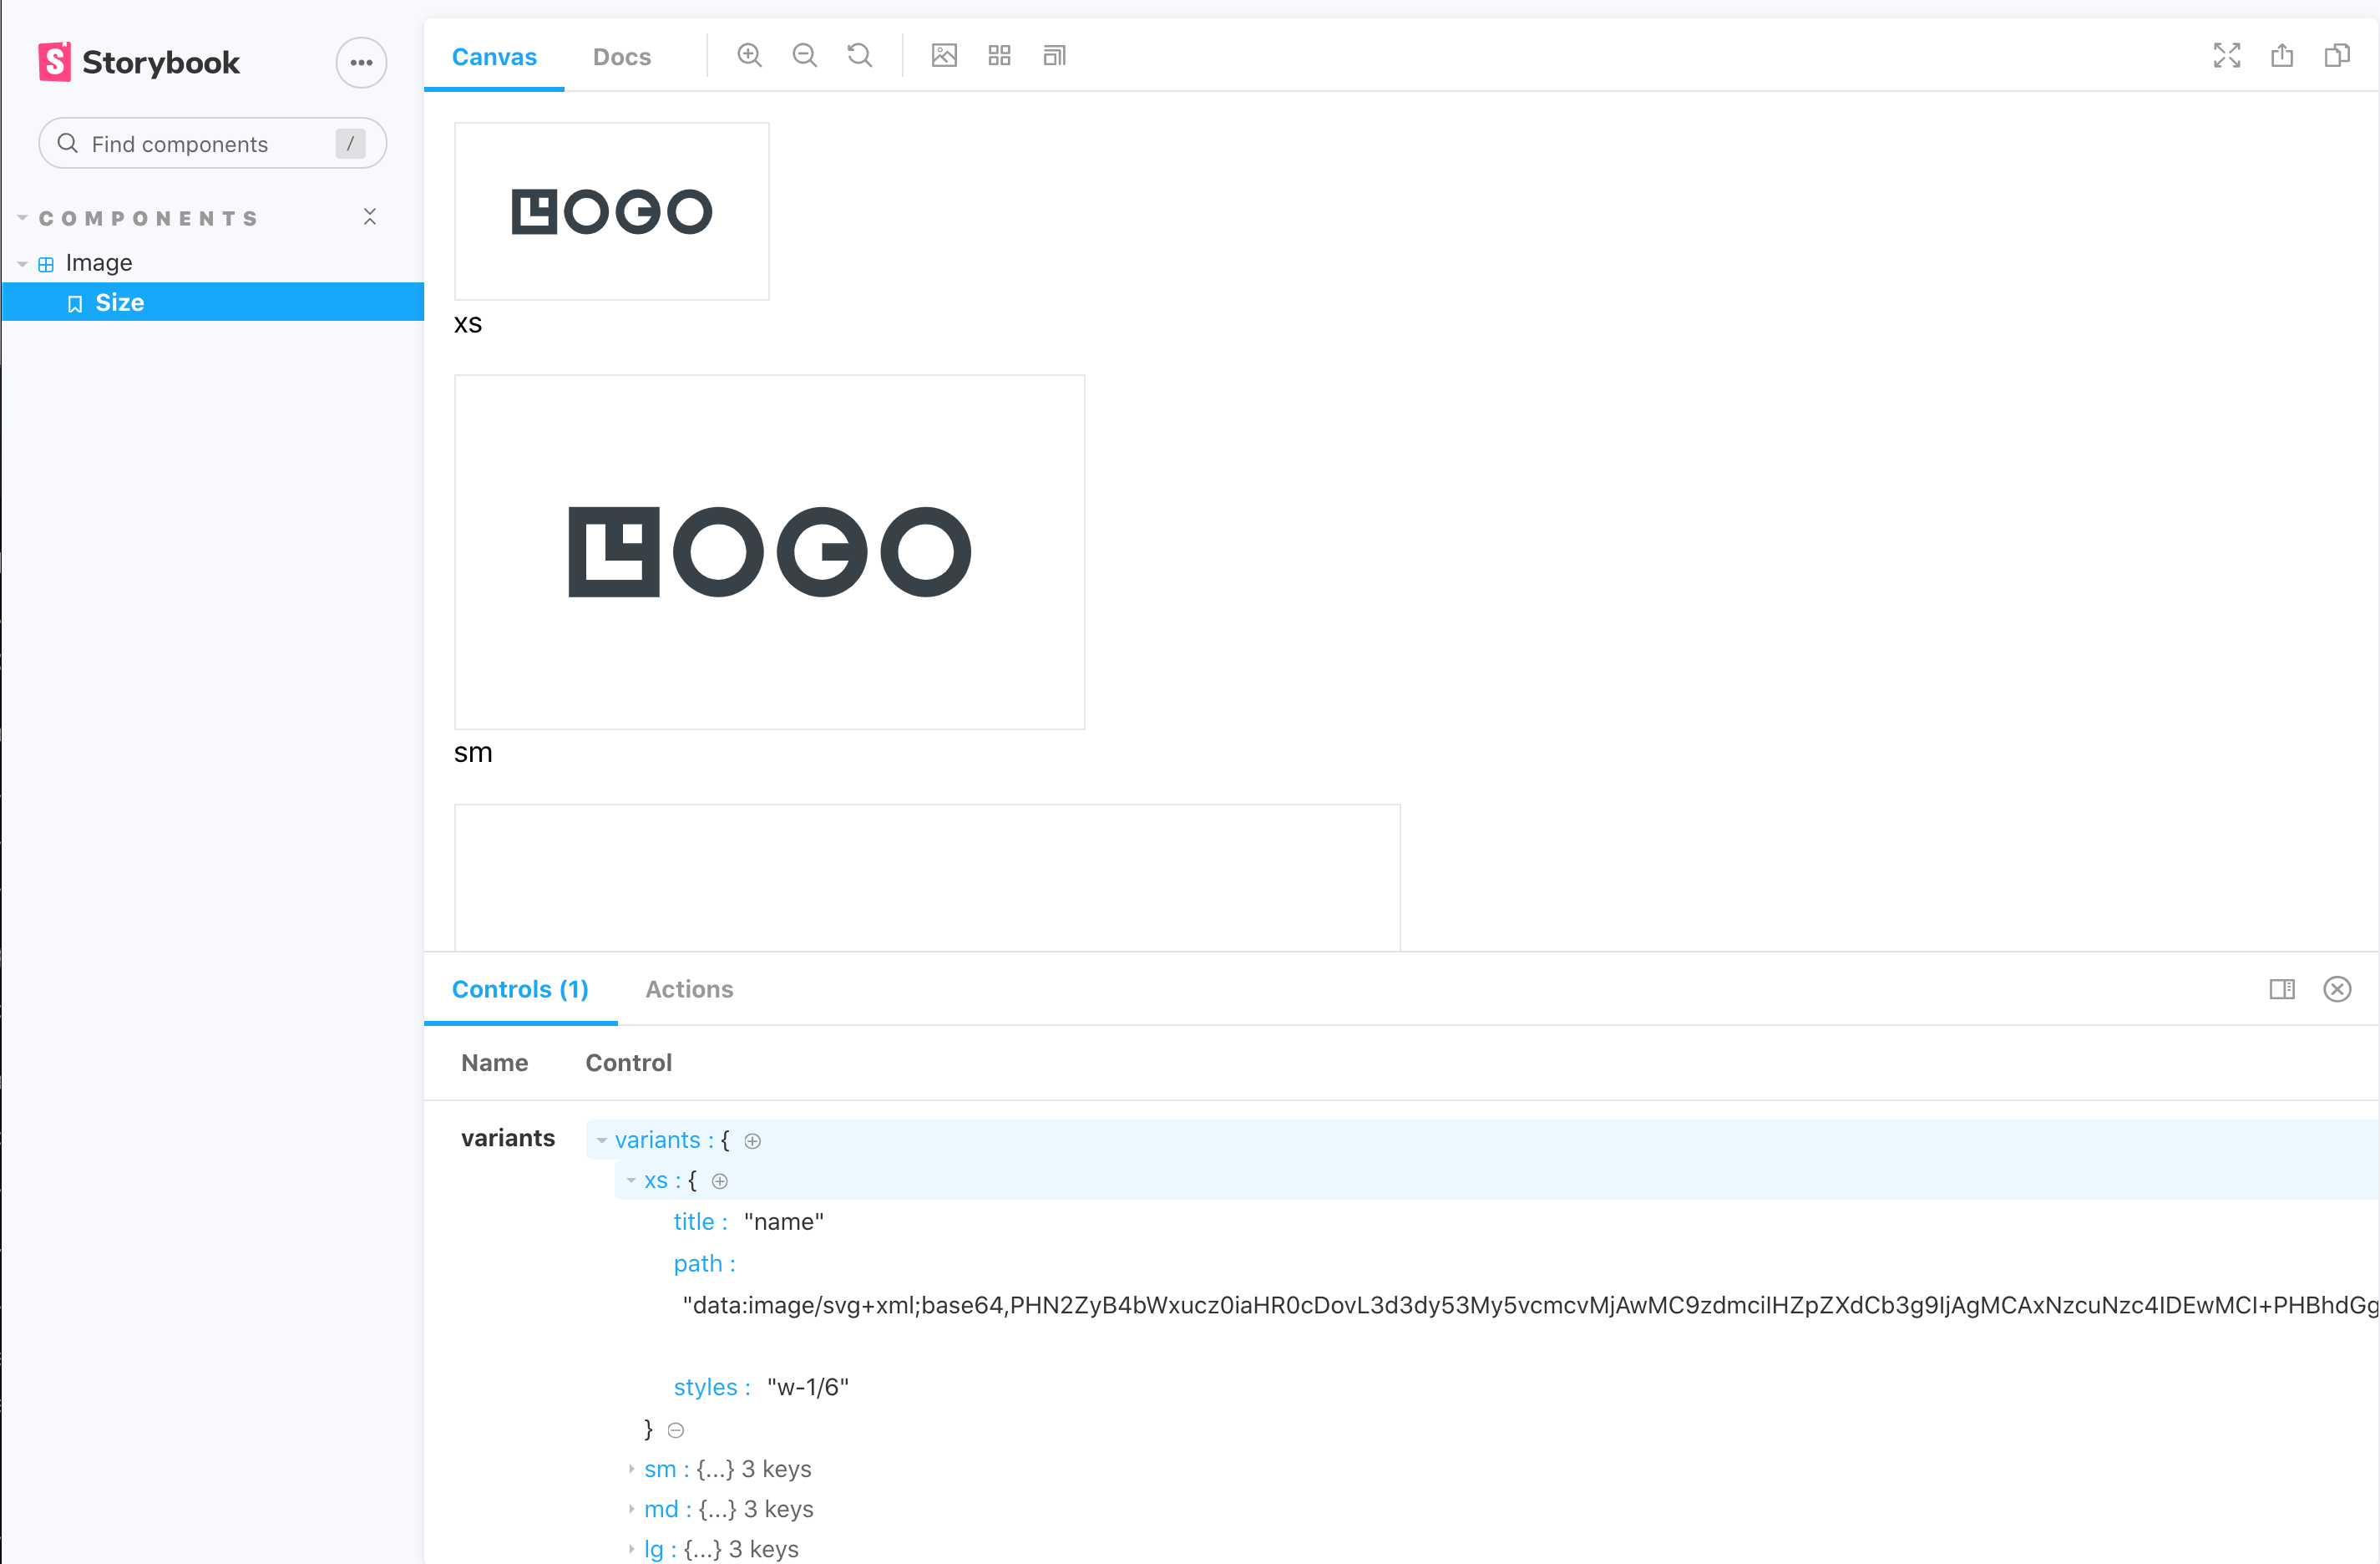Click the zoom in toolbar icon
This screenshot has width=2380, height=1564.
click(x=749, y=56)
